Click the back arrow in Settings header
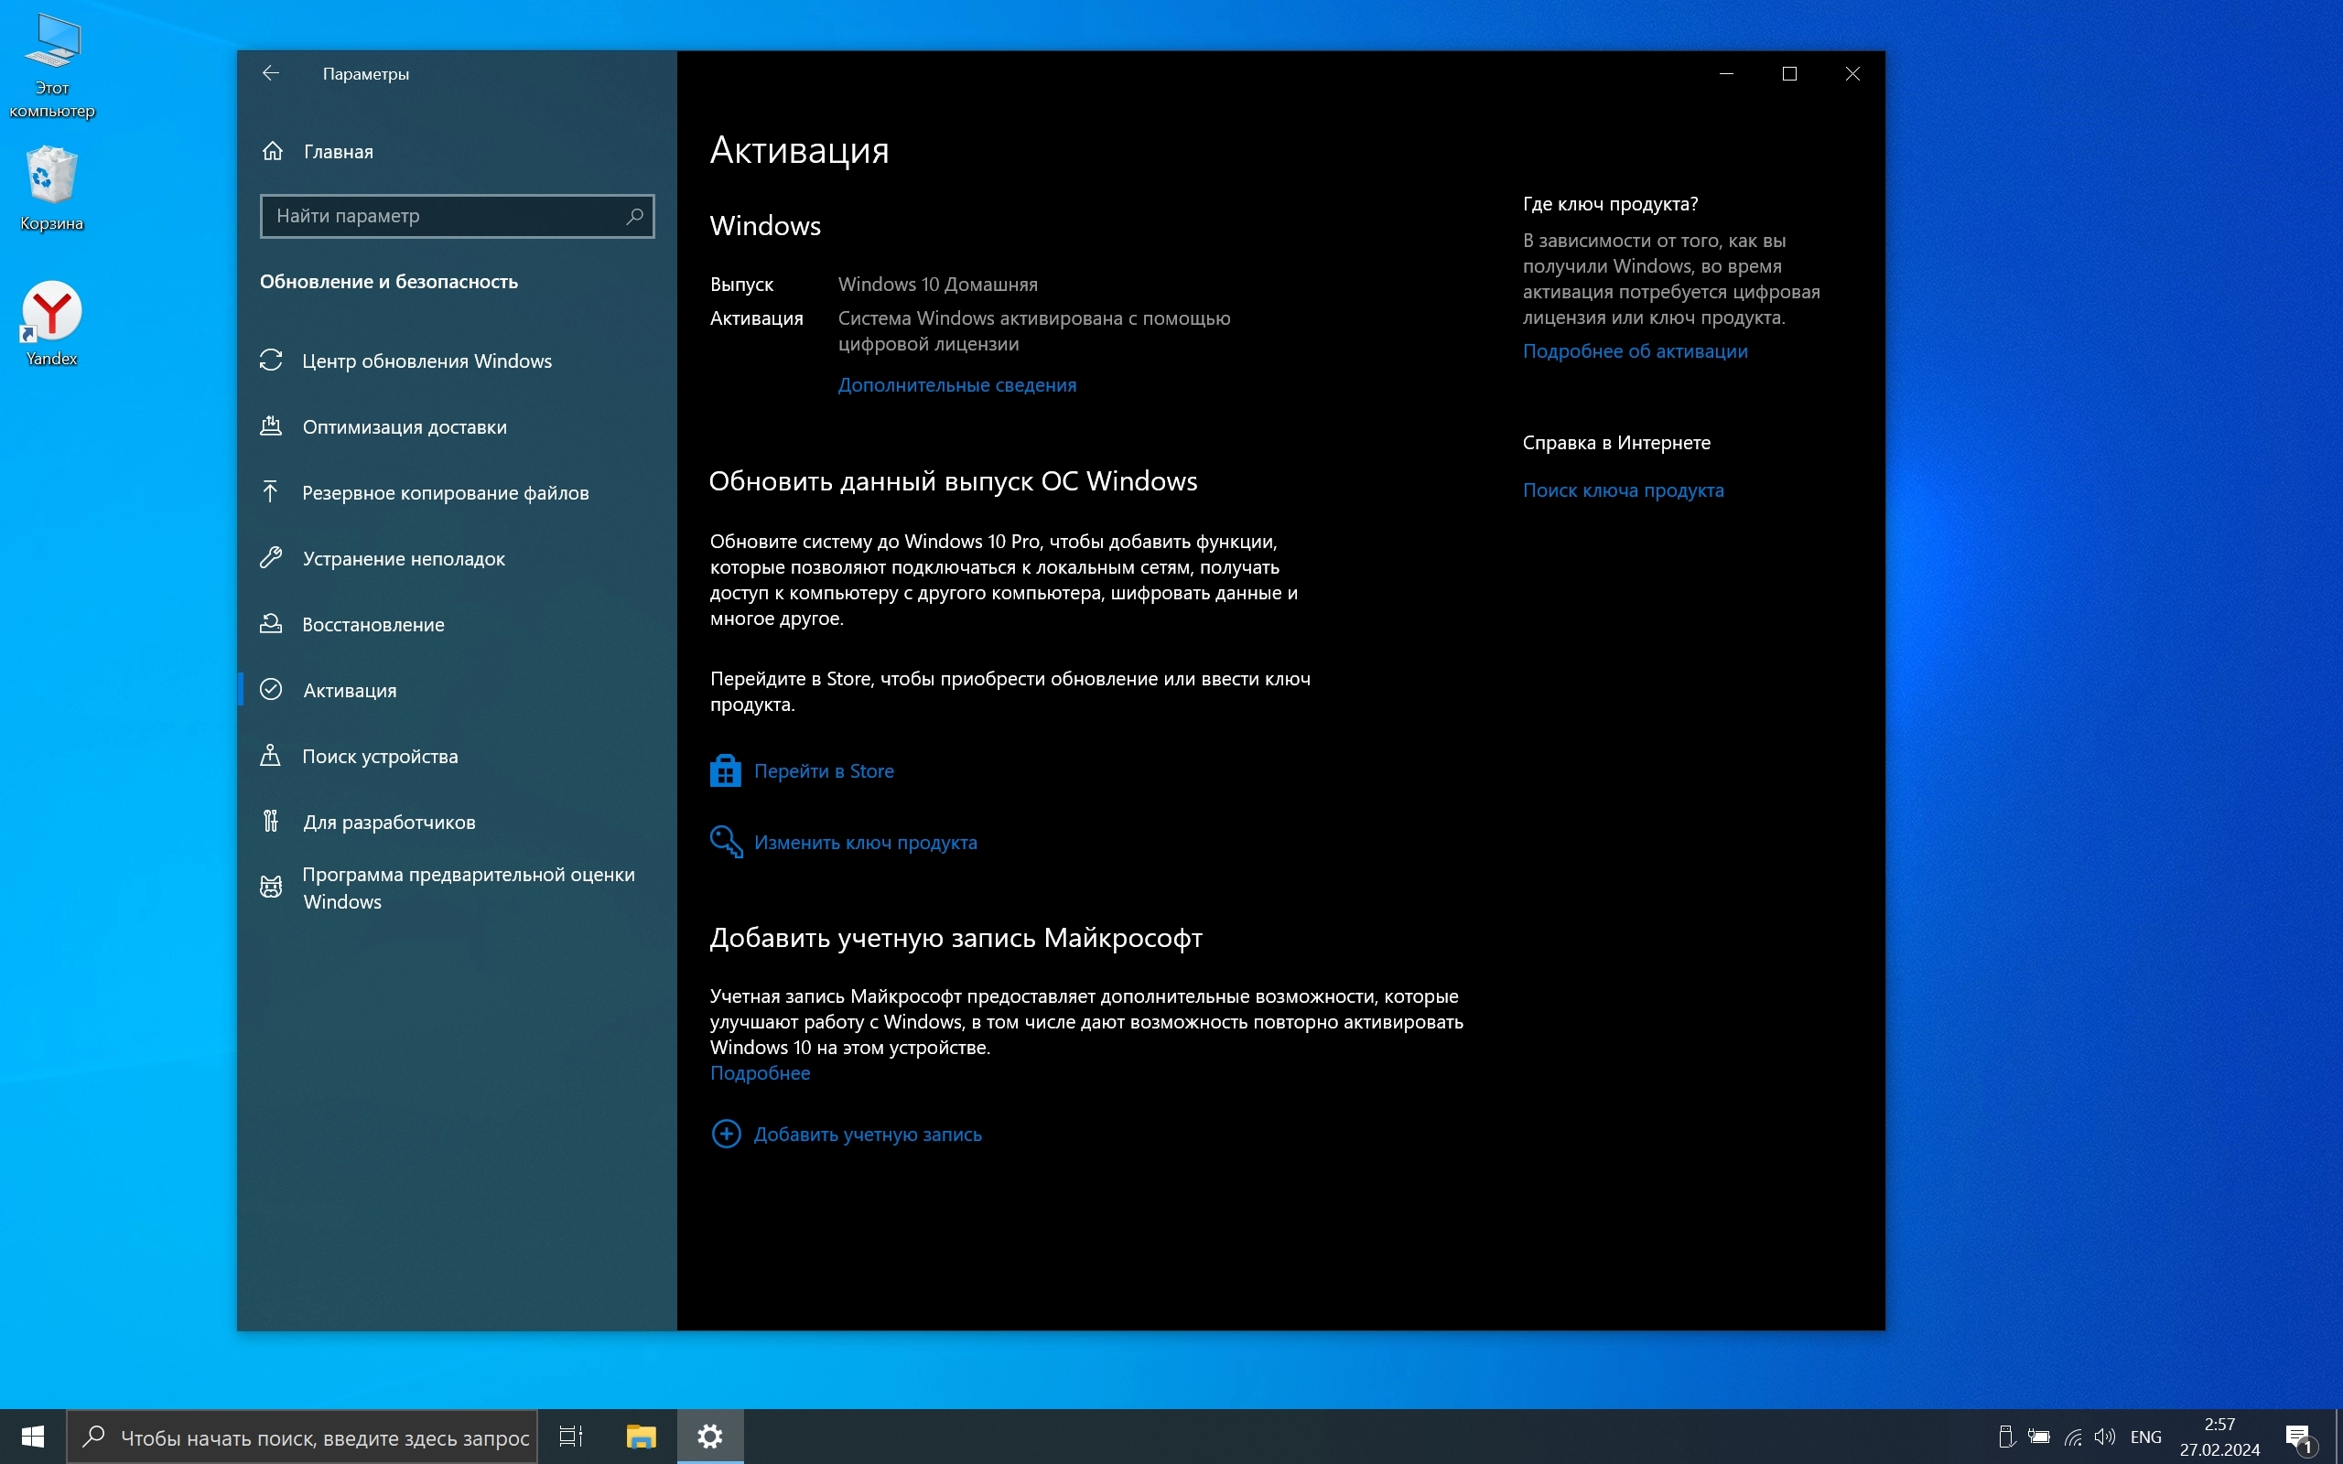2343x1464 pixels. tap(270, 73)
